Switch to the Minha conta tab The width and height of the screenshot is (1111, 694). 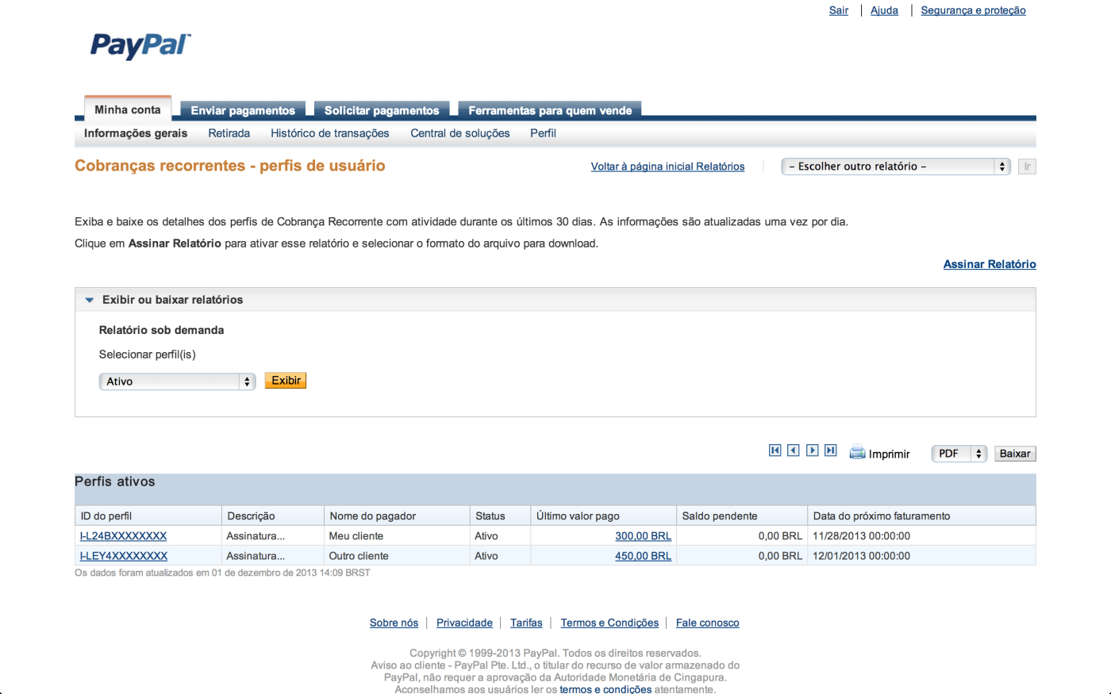pos(128,109)
